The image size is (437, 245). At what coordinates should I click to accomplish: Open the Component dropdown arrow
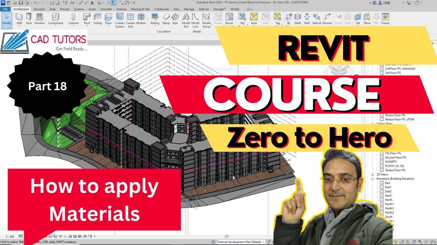56,26
